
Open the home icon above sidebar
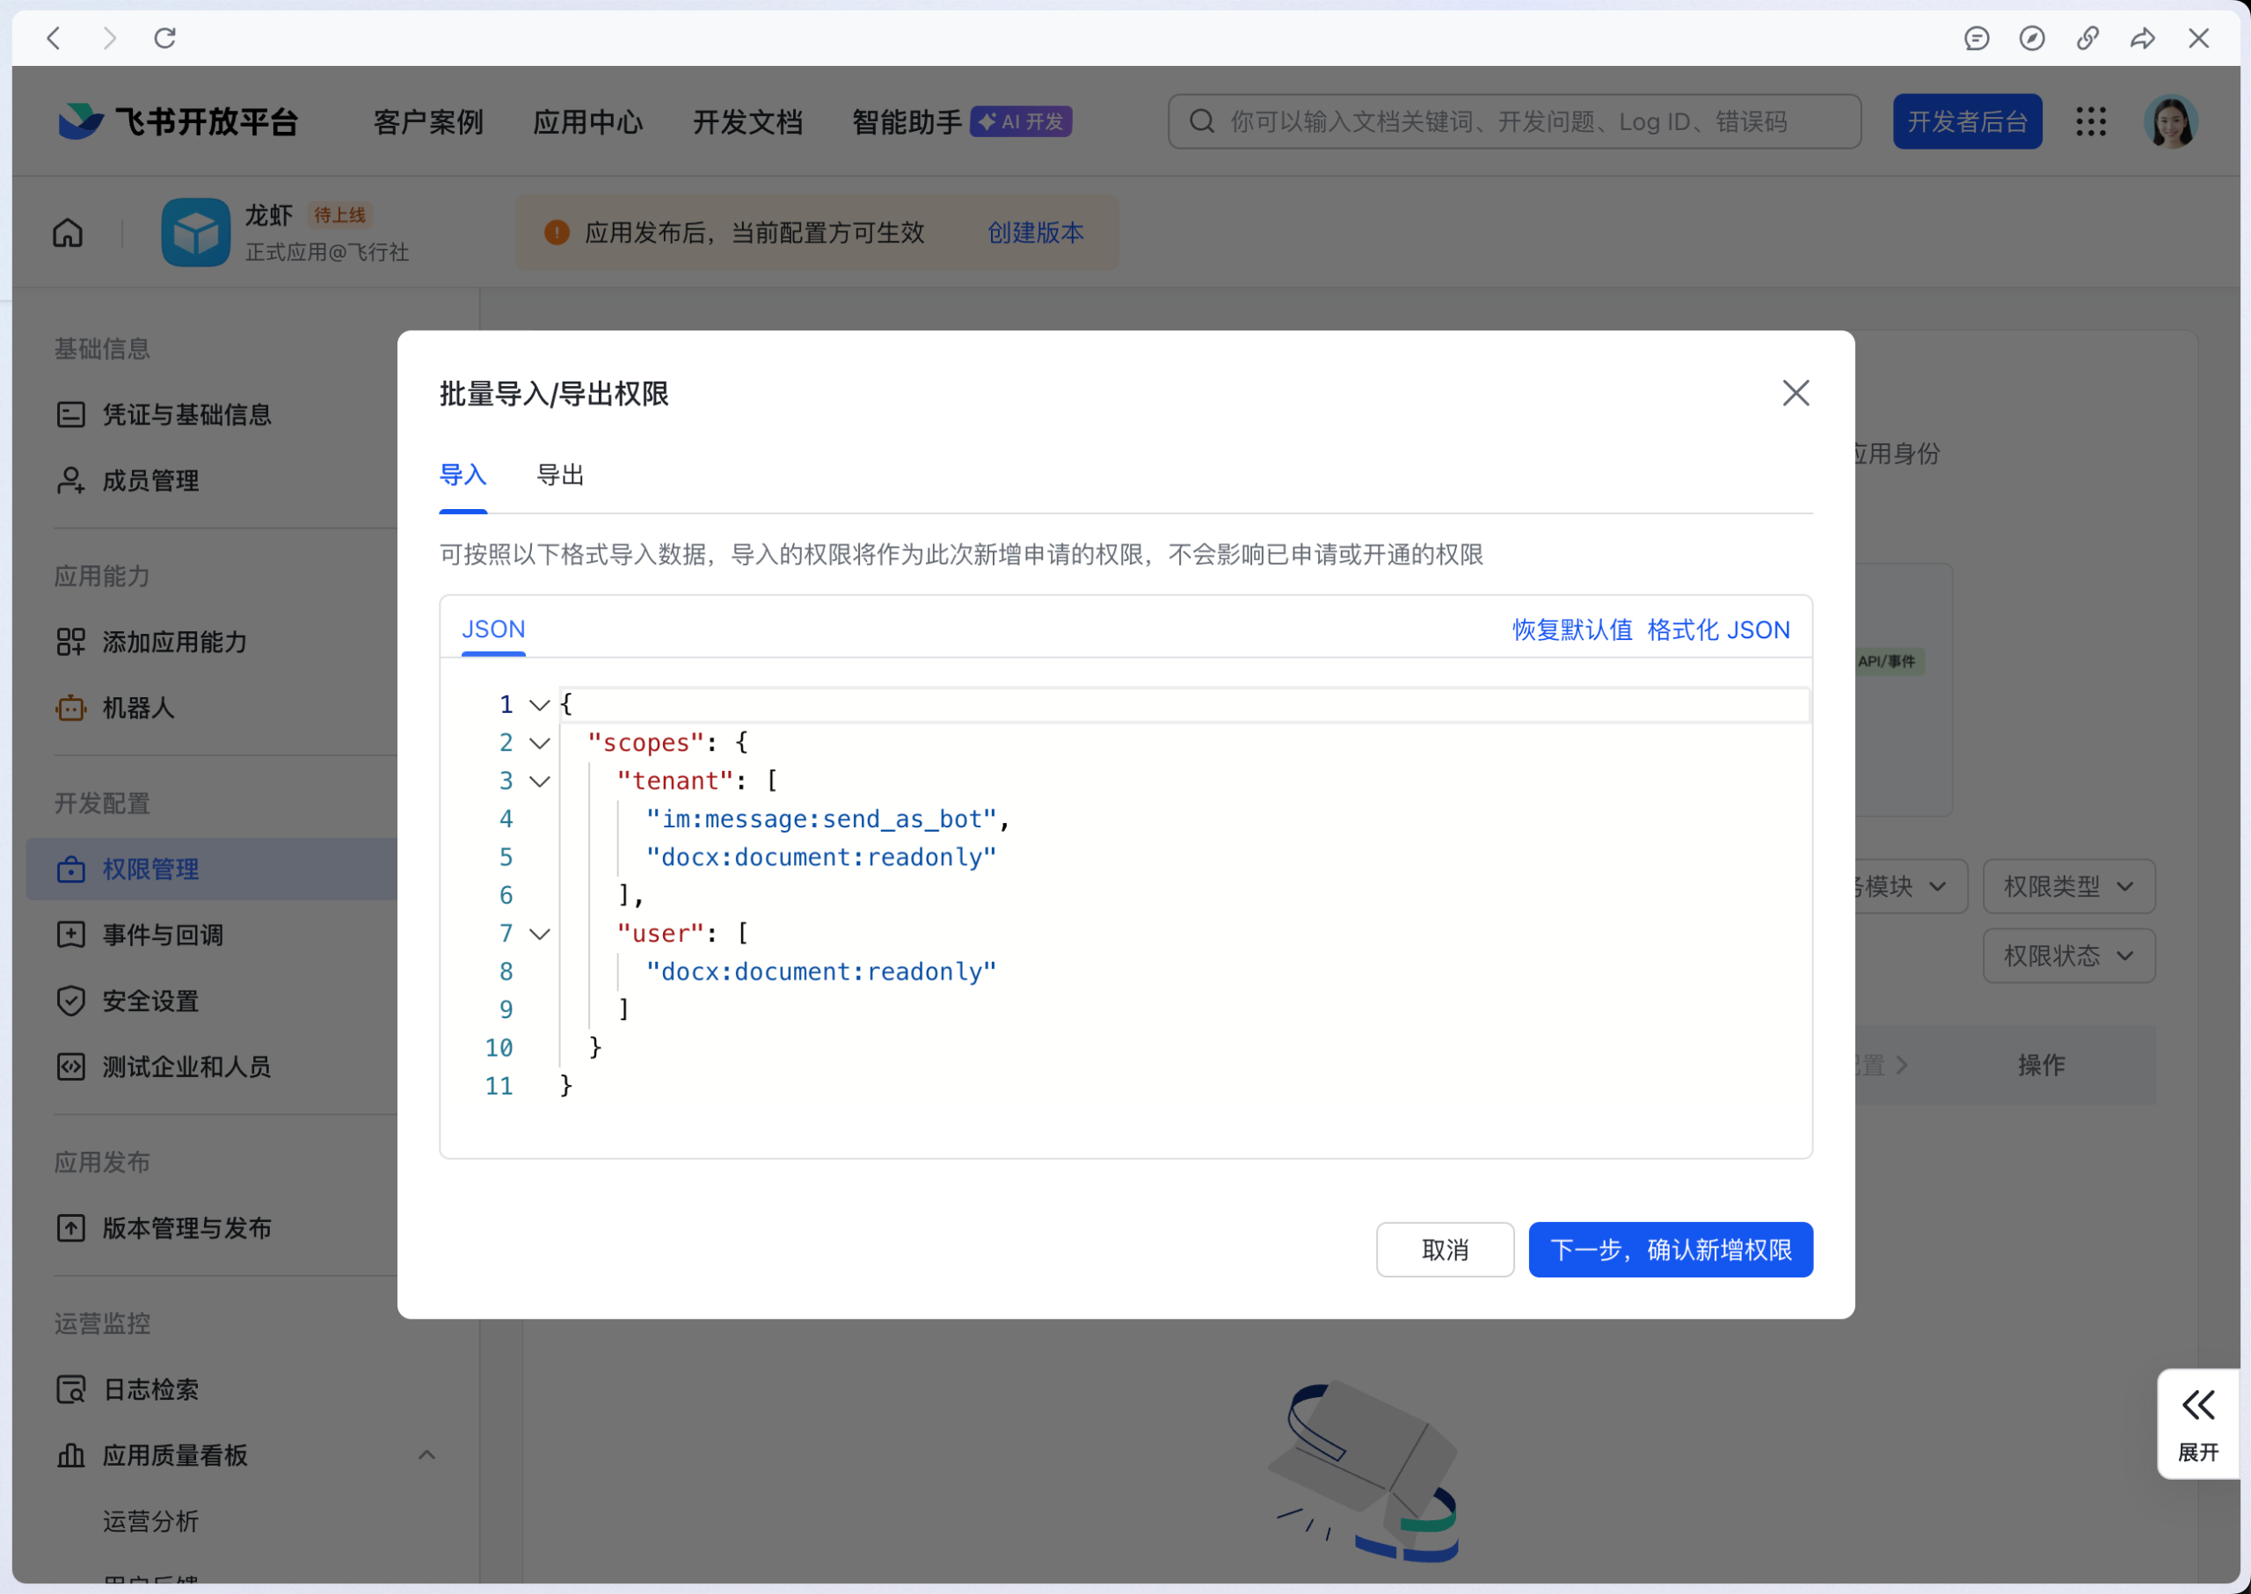67,233
